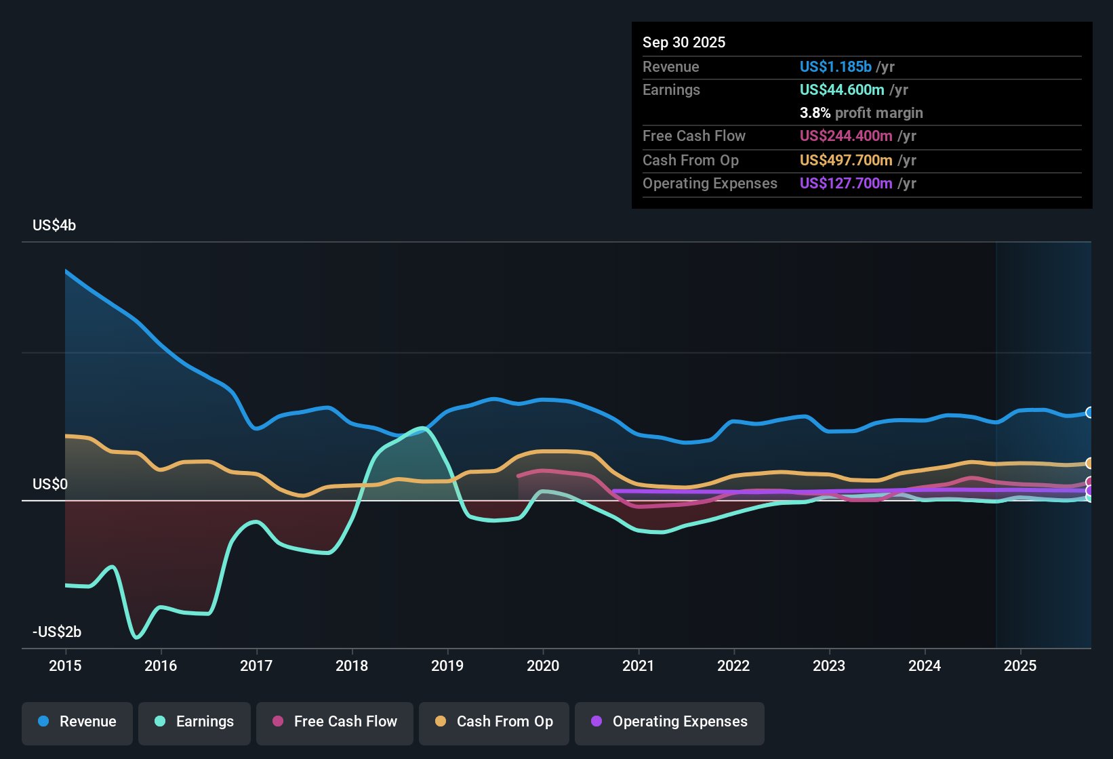Toggle the Earnings series visibility
Image resolution: width=1113 pixels, height=759 pixels.
(x=195, y=722)
